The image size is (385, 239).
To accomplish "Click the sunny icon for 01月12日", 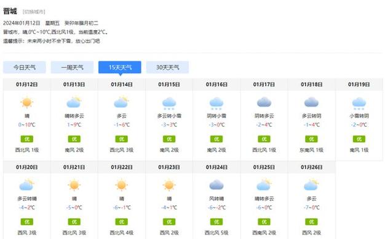I will pos(27,102).
